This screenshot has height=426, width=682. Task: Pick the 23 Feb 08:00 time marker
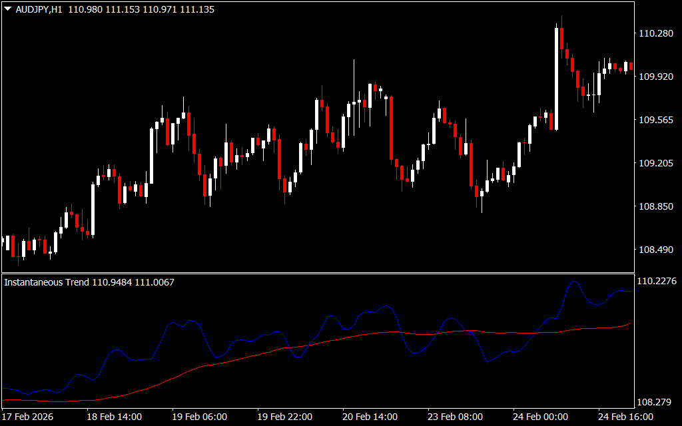click(455, 417)
